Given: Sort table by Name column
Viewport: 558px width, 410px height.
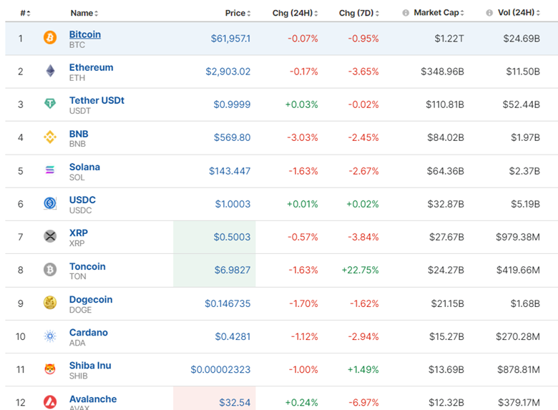Looking at the screenshot, I should coord(84,13).
